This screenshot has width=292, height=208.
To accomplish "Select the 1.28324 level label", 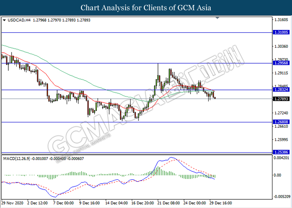I will [x=281, y=90].
